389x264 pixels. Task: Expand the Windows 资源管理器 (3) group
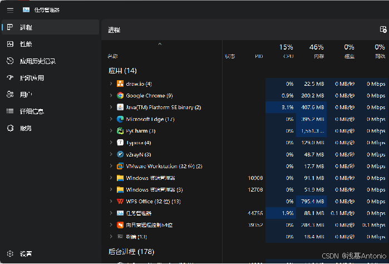pyautogui.click(x=111, y=190)
